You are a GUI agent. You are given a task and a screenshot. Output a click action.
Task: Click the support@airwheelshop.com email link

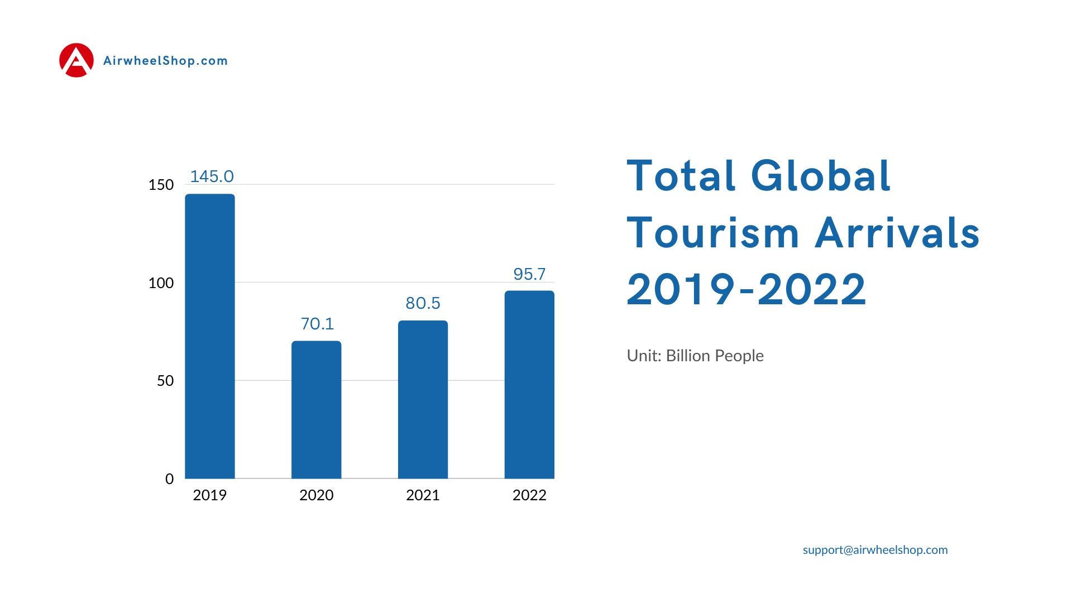tap(875, 550)
